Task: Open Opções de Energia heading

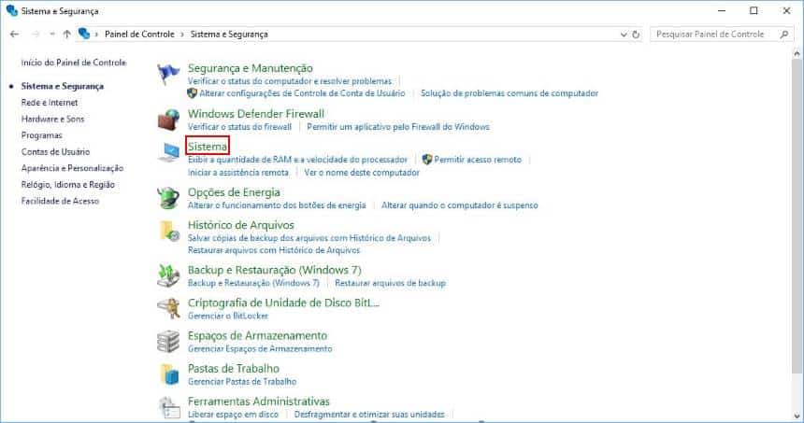Action: click(x=234, y=192)
